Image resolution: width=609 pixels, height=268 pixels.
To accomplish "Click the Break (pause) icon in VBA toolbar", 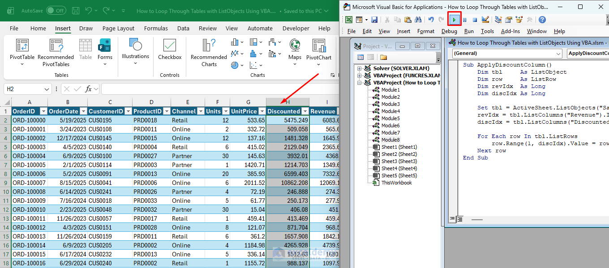I will pyautogui.click(x=465, y=20).
